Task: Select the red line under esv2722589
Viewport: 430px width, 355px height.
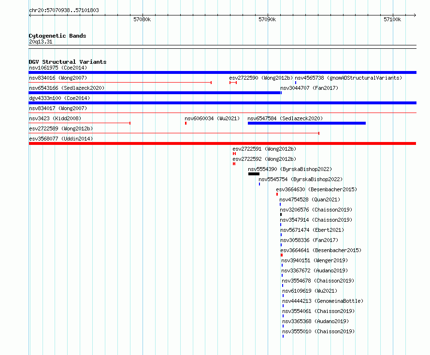Action: point(174,133)
